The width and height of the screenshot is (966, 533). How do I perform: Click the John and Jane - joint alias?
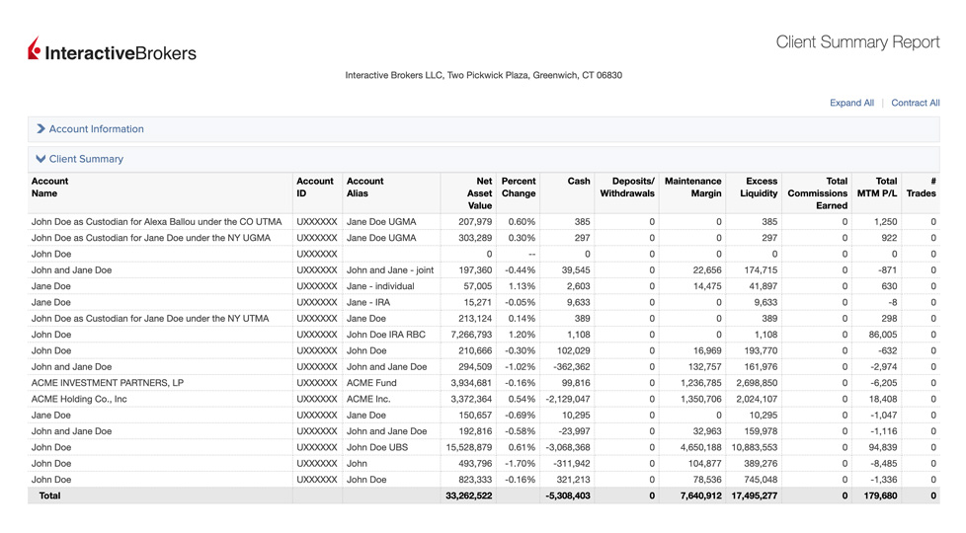[390, 270]
